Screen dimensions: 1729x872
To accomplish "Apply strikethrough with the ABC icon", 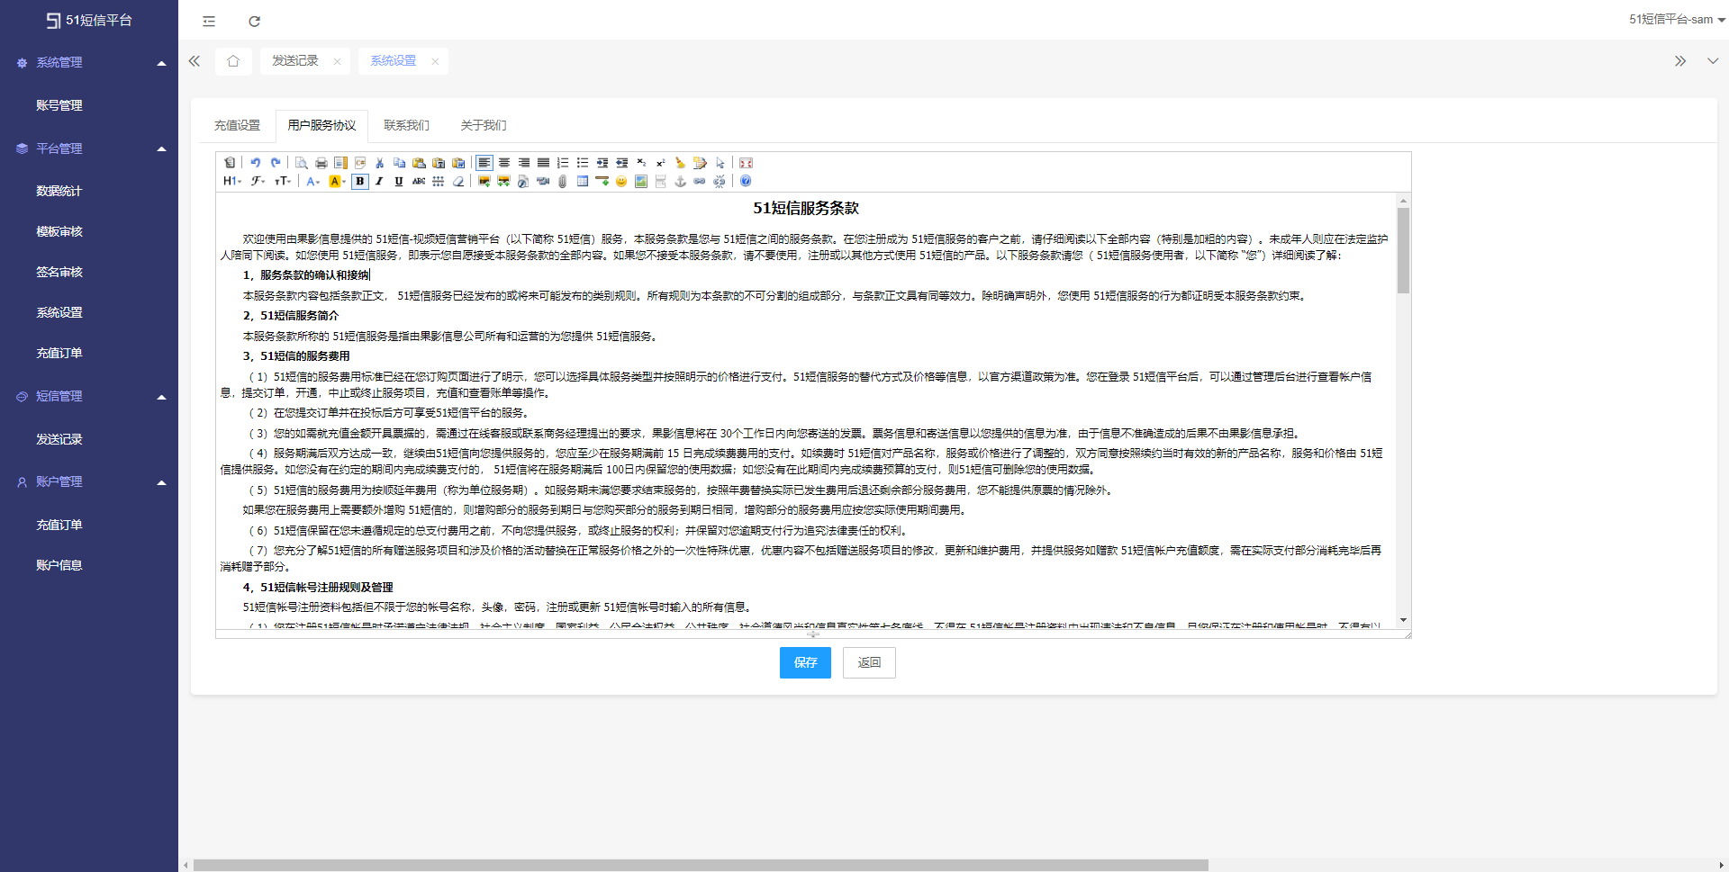I will [x=419, y=182].
